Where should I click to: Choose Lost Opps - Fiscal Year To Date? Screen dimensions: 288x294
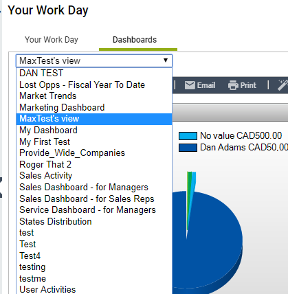coord(94,84)
